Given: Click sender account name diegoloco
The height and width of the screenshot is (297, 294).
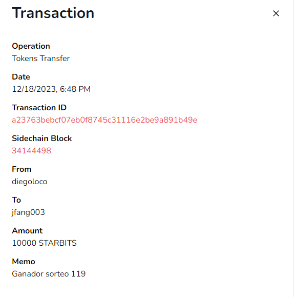Looking at the screenshot, I should click(30, 182).
